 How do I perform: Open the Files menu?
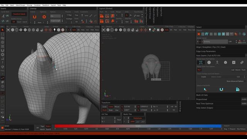click(x=2, y=5)
